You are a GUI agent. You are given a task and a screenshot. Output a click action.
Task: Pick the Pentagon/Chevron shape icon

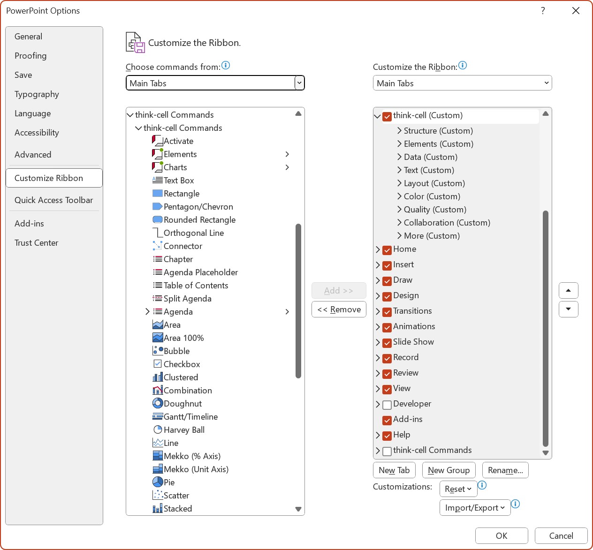[157, 206]
